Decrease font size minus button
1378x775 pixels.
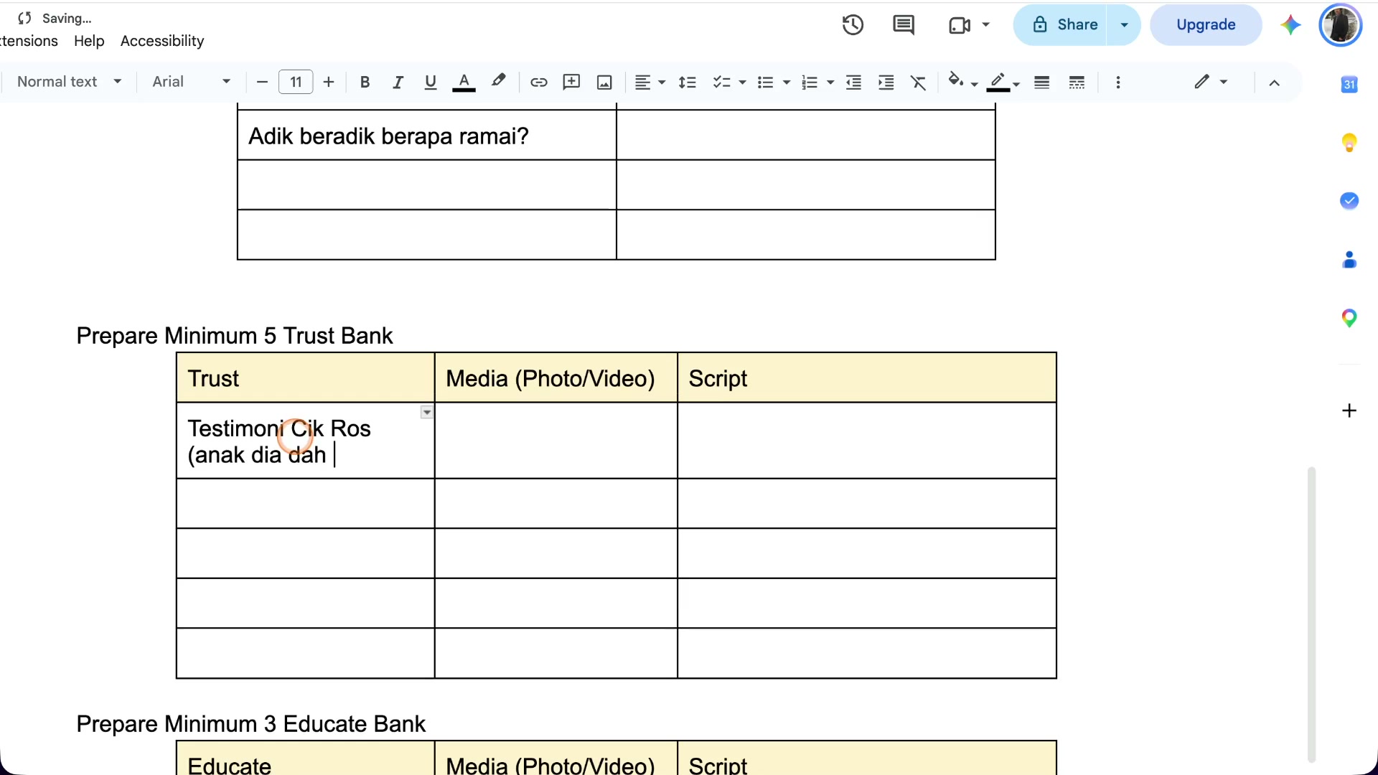click(x=262, y=83)
